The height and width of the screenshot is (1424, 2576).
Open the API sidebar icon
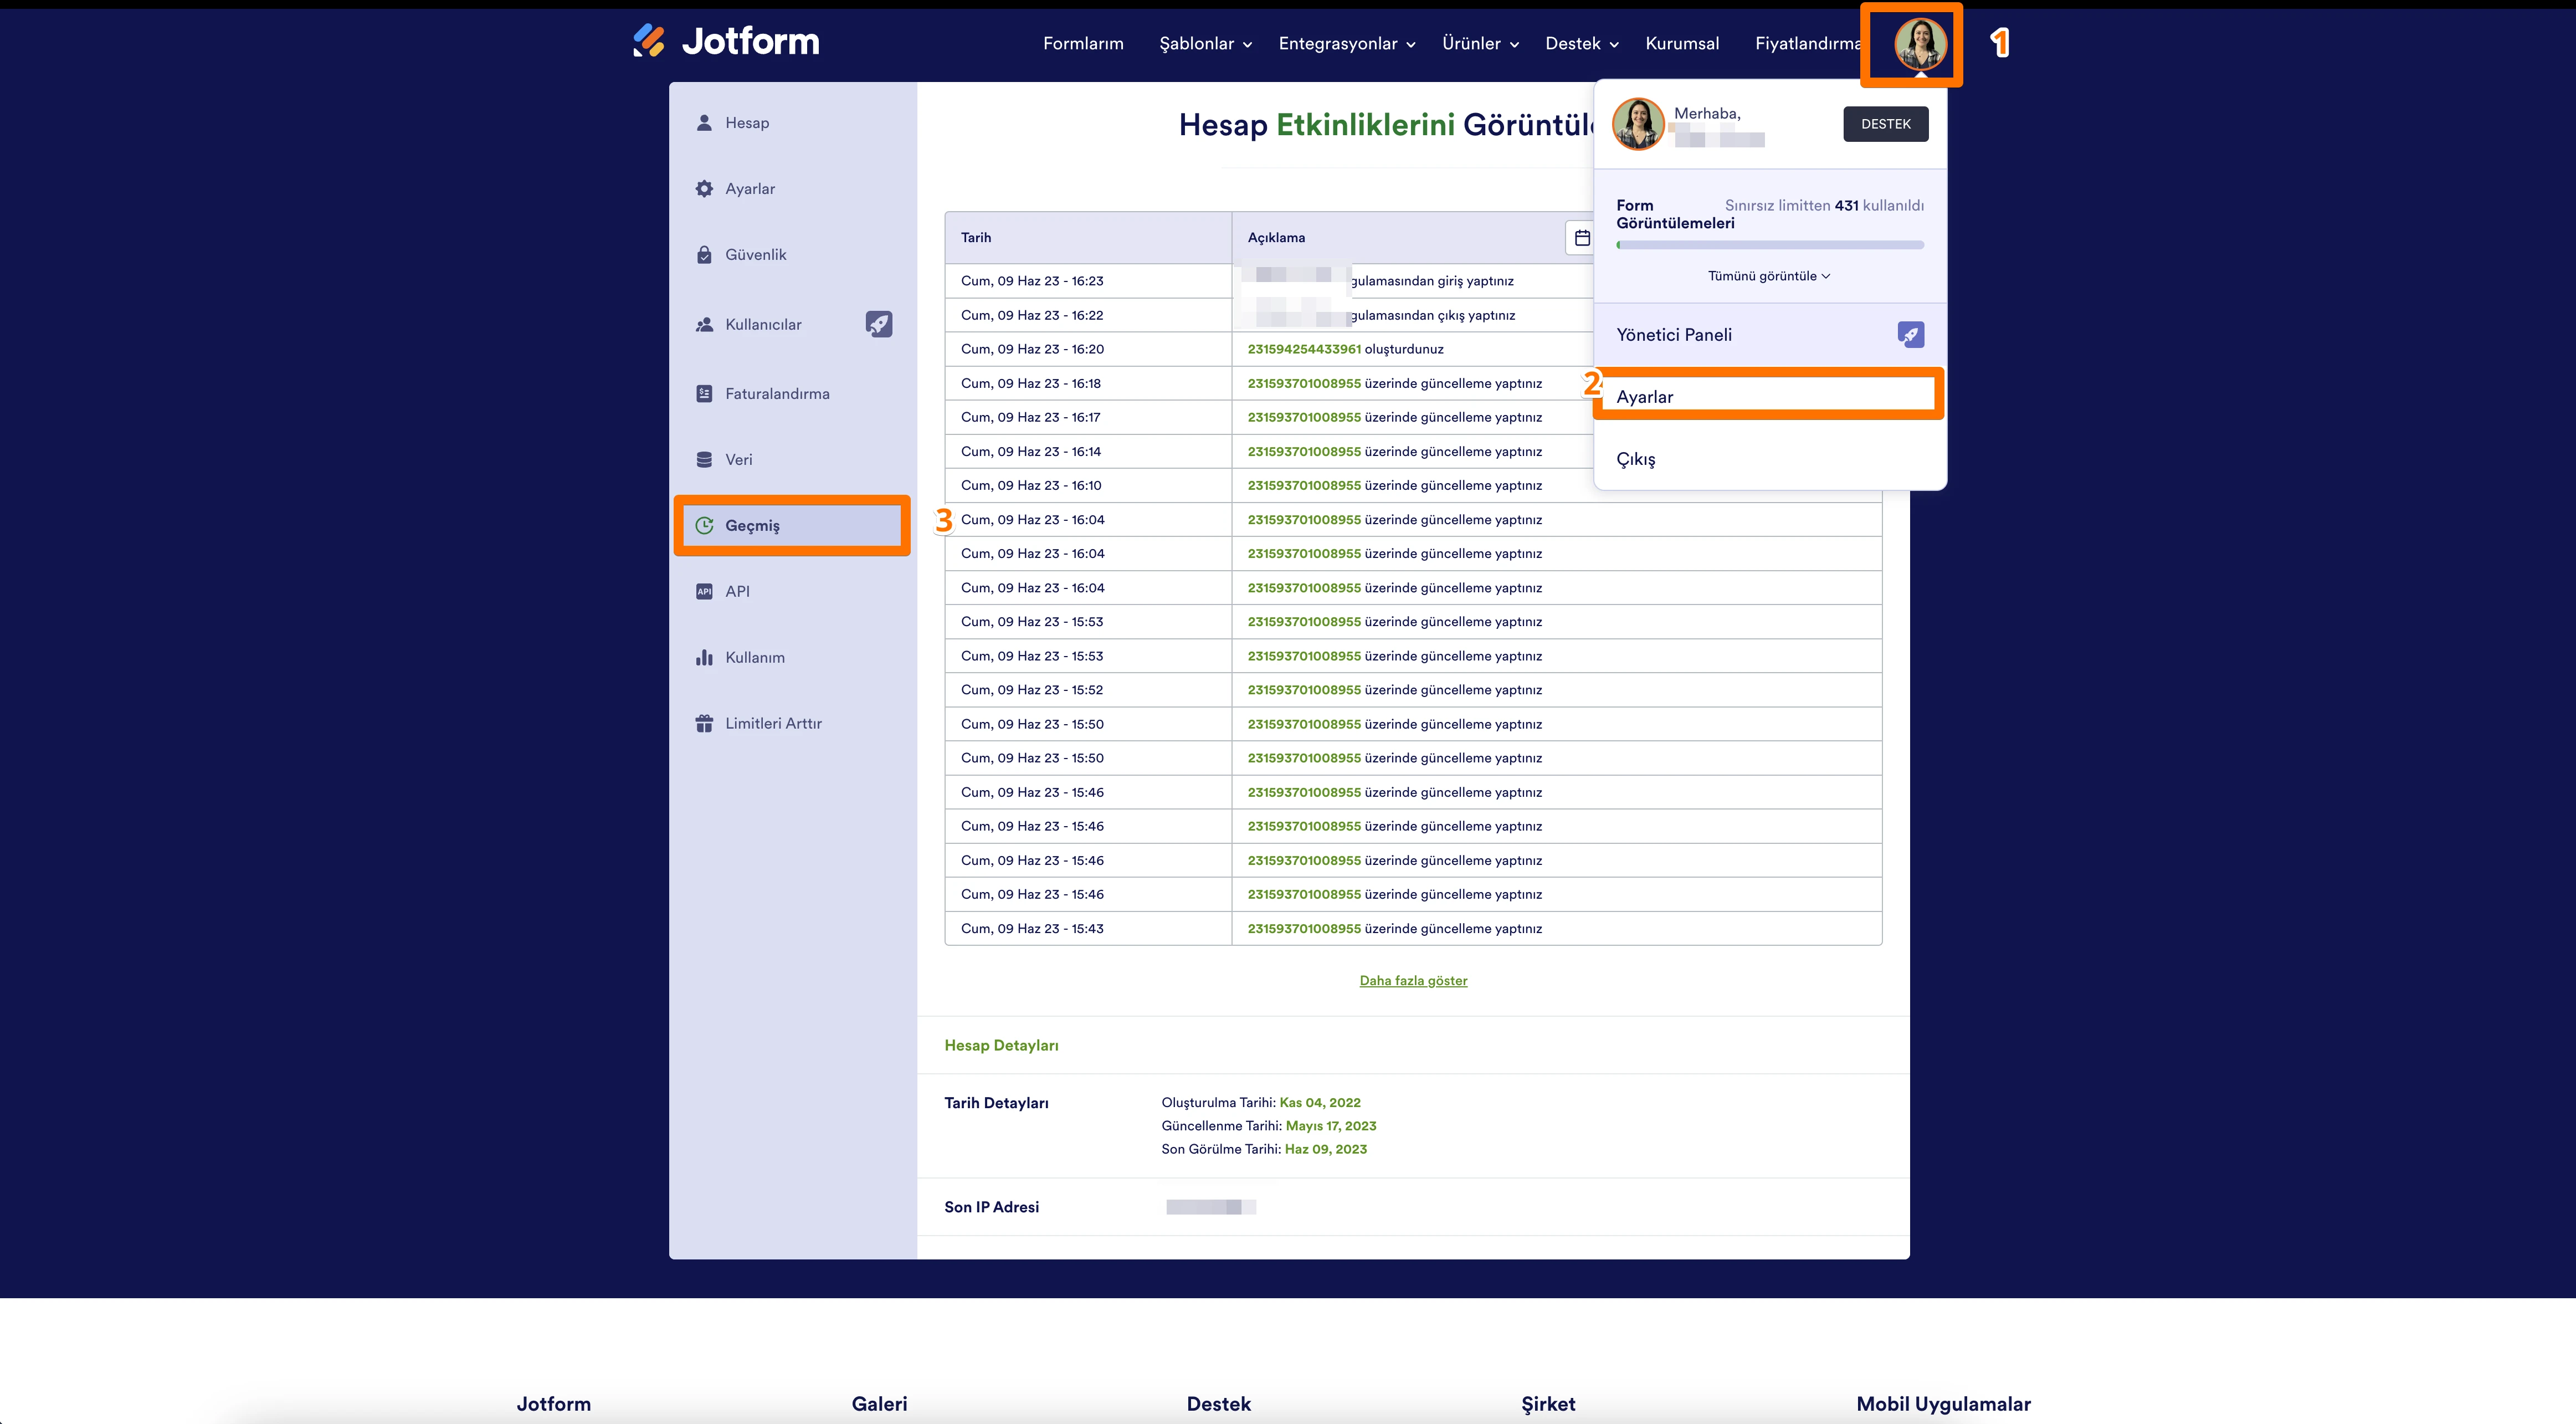[703, 591]
